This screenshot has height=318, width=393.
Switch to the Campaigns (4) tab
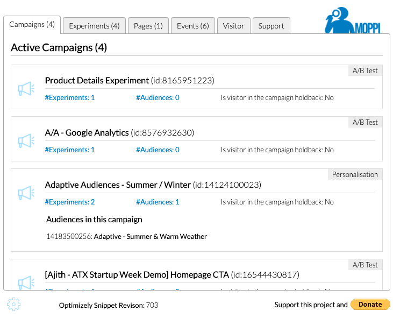32,25
